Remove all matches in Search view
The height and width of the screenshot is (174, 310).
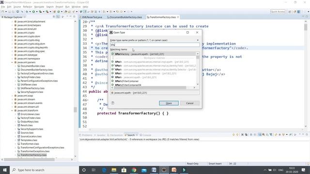pos(246,135)
